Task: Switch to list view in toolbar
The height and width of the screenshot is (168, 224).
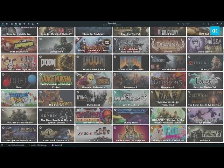Action: pos(7,24)
